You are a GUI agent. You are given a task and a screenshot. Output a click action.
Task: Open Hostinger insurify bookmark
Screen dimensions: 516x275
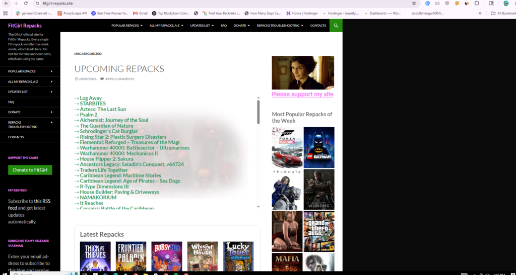tap(341, 14)
